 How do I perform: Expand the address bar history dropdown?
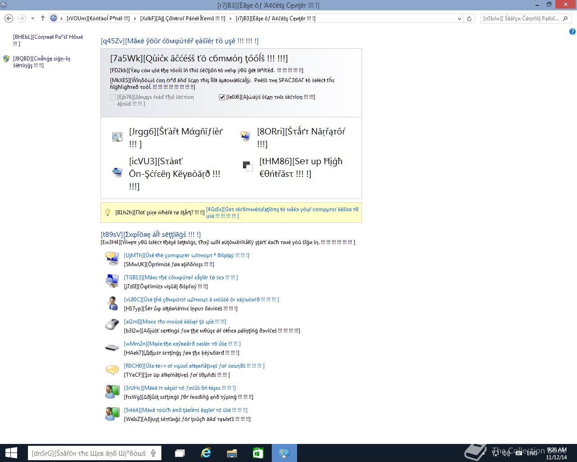pyautogui.click(x=460, y=18)
